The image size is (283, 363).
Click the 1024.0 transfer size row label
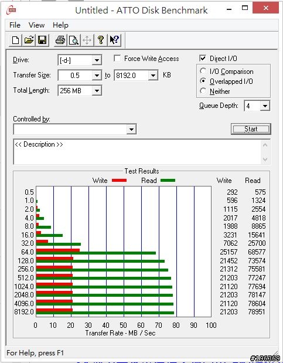pyautogui.click(x=24, y=287)
